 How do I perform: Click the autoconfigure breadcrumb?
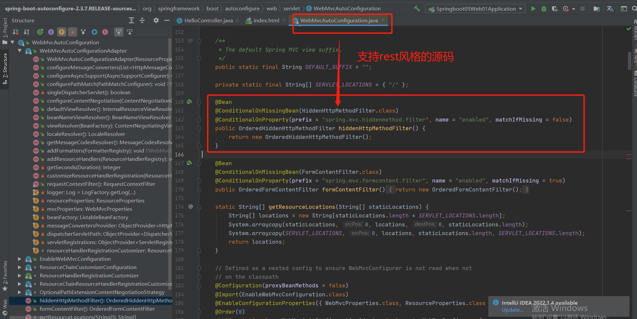coord(242,9)
